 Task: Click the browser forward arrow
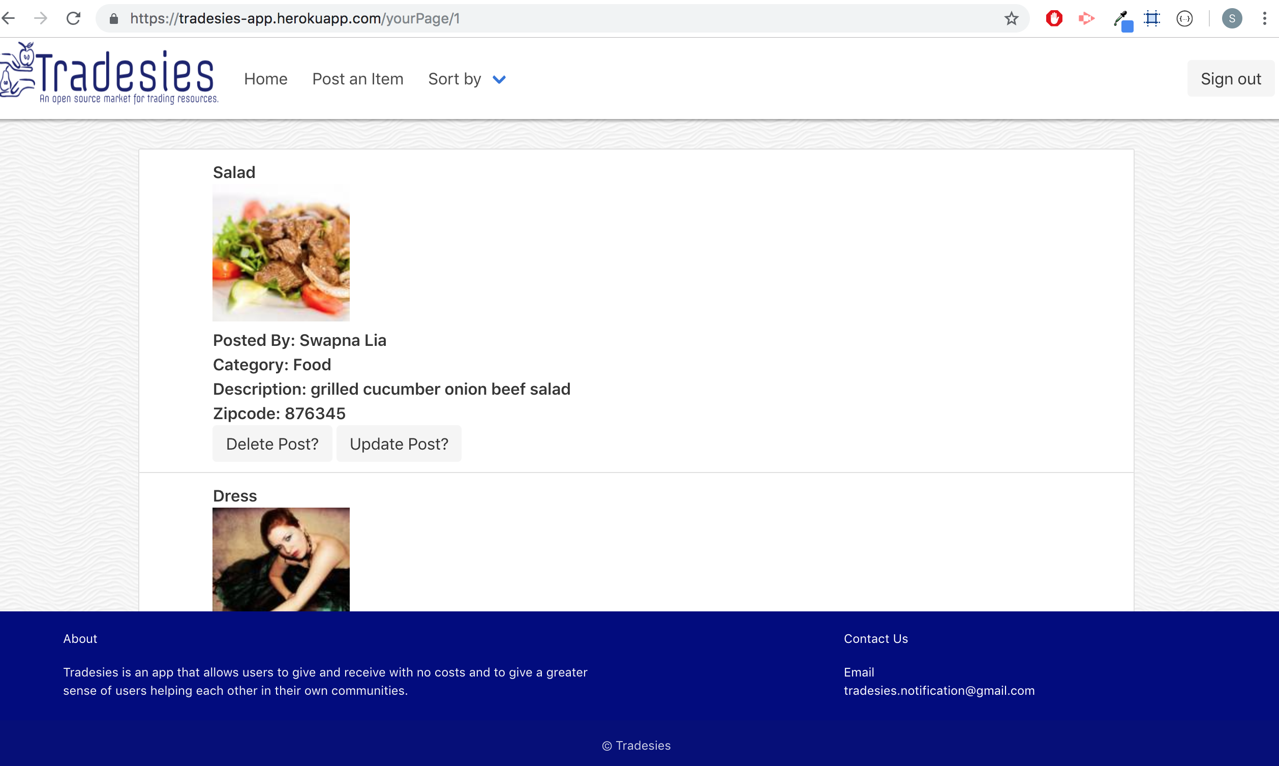tap(40, 19)
